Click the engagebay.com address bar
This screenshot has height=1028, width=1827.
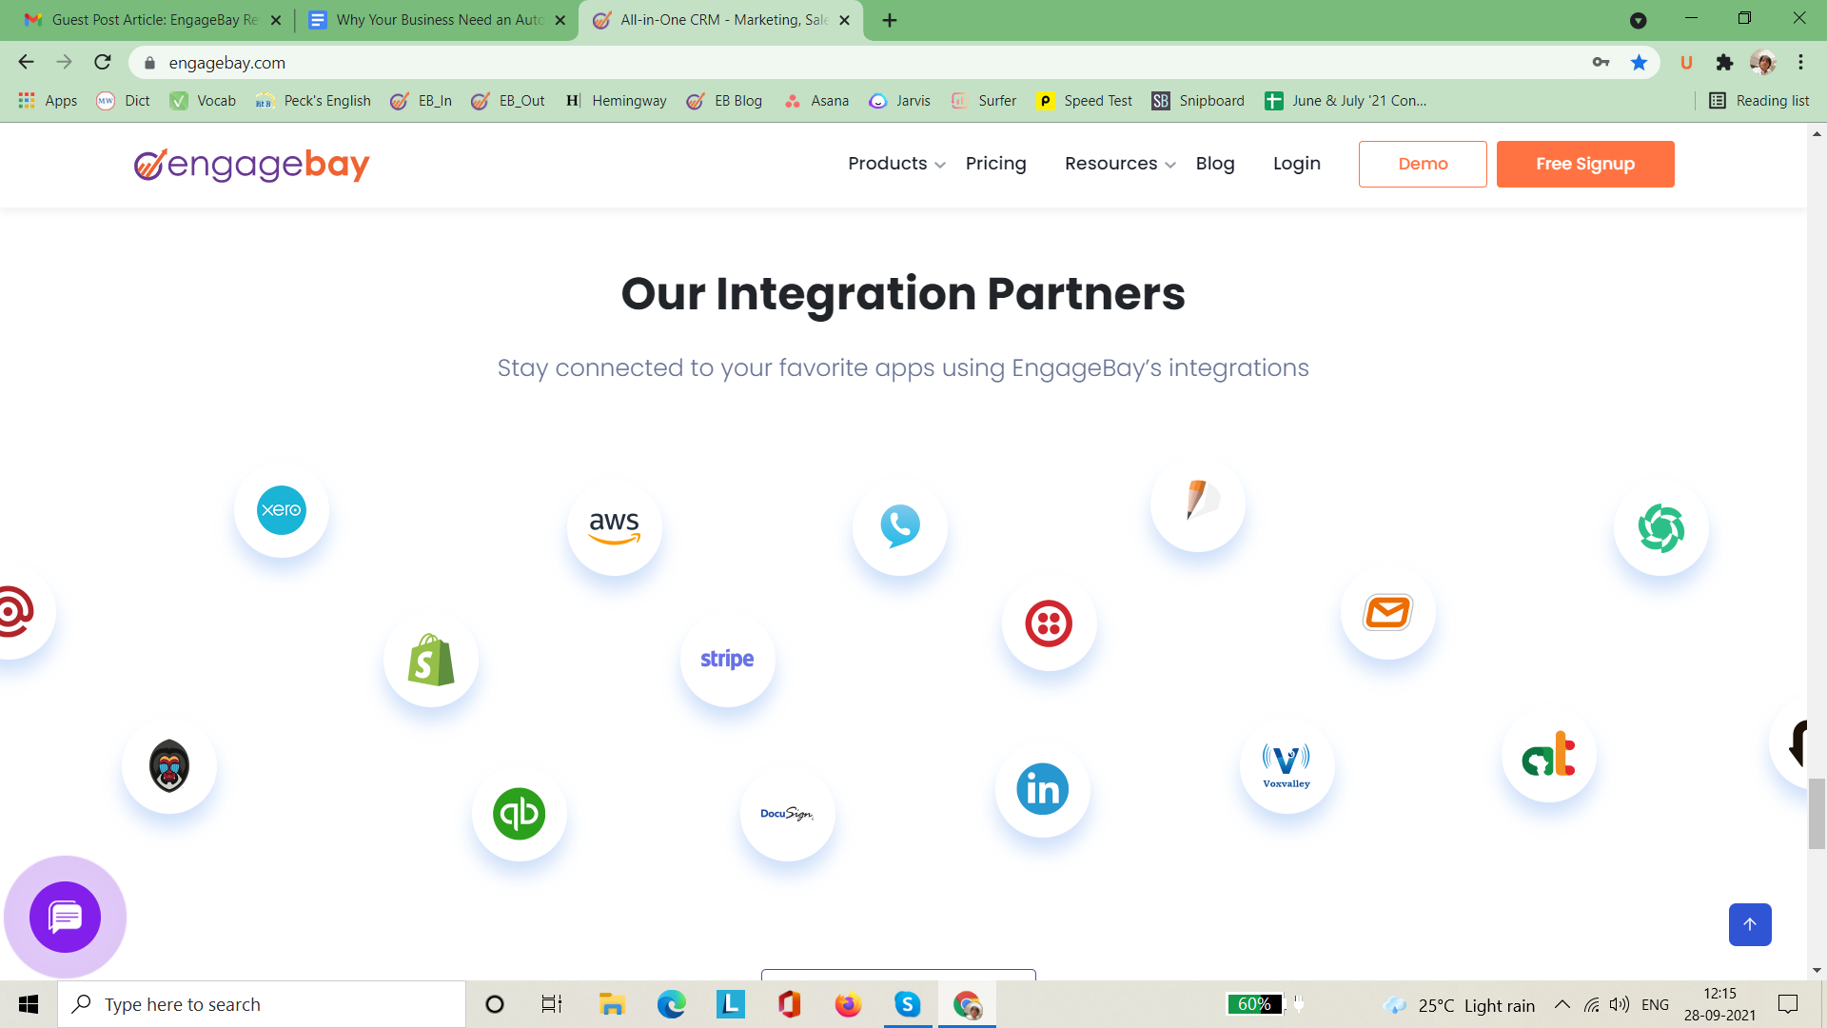[x=856, y=63]
